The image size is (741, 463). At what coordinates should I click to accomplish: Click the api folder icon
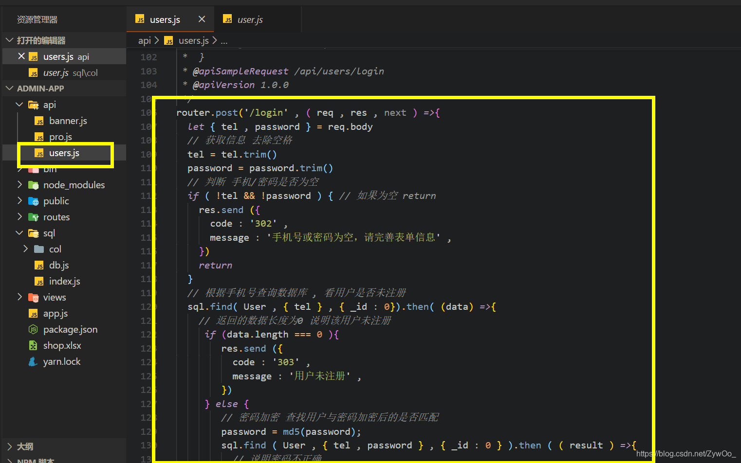[34, 105]
